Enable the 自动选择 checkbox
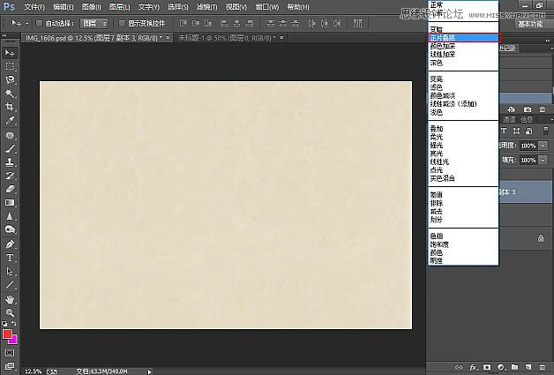 tap(39, 23)
